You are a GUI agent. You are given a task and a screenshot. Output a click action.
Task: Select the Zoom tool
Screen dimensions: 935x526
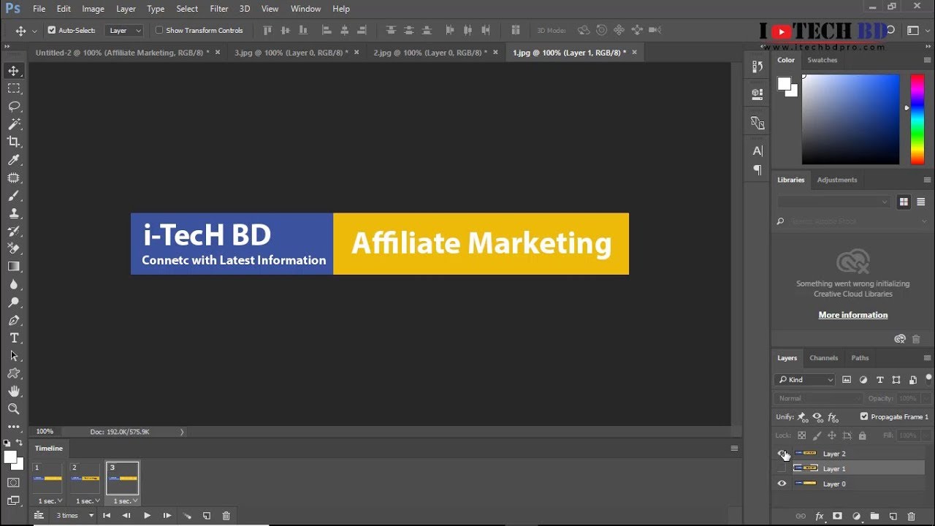click(14, 409)
